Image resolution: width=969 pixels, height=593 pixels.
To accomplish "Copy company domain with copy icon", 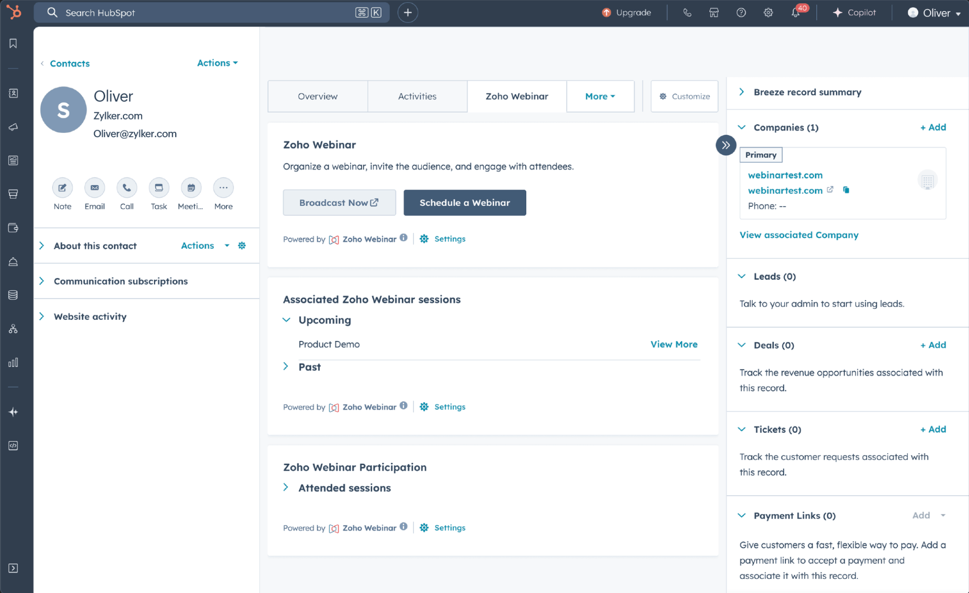I will (x=846, y=190).
